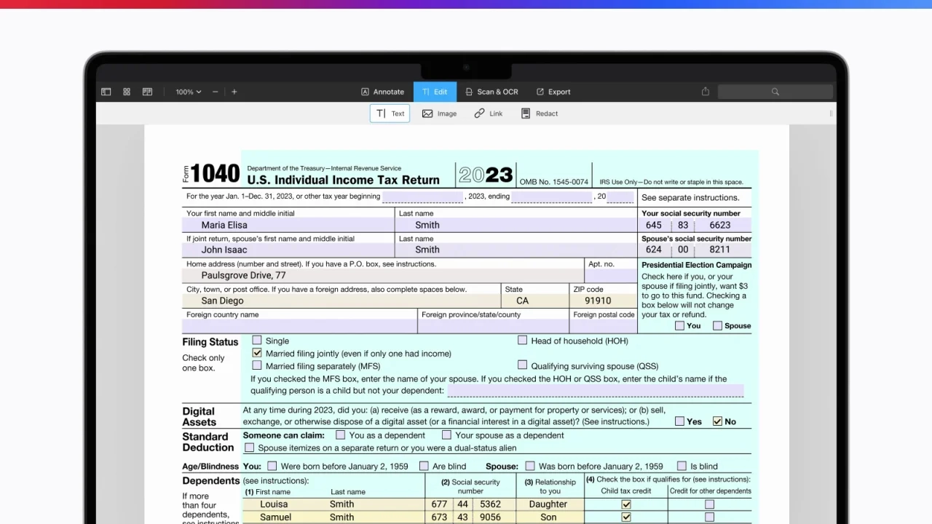Click taxpayer's last name field 'Smith'
Screen dimensions: 932x524
[516, 225]
